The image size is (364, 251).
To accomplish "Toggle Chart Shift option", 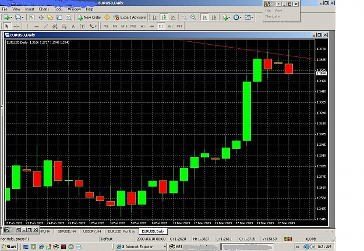I will pos(214,17).
